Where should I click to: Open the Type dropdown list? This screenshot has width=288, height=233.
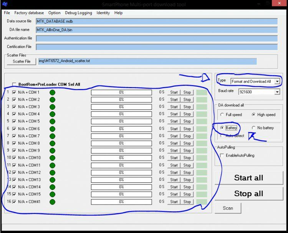(x=277, y=81)
